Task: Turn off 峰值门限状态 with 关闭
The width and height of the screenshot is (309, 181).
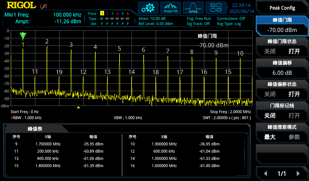Action: click(x=270, y=51)
